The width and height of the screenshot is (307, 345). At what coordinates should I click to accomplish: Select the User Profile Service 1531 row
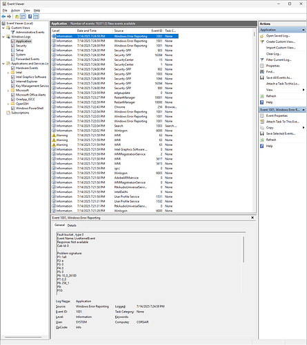point(115,197)
